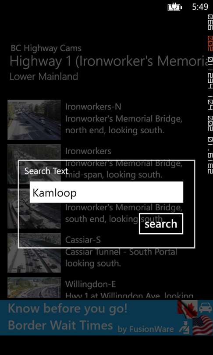213x355 pixels.
Task: Click the customs officer icon in ad
Action: 185,327
